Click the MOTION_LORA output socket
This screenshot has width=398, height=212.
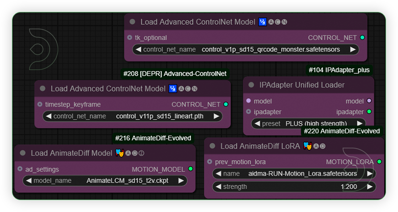coord(379,162)
